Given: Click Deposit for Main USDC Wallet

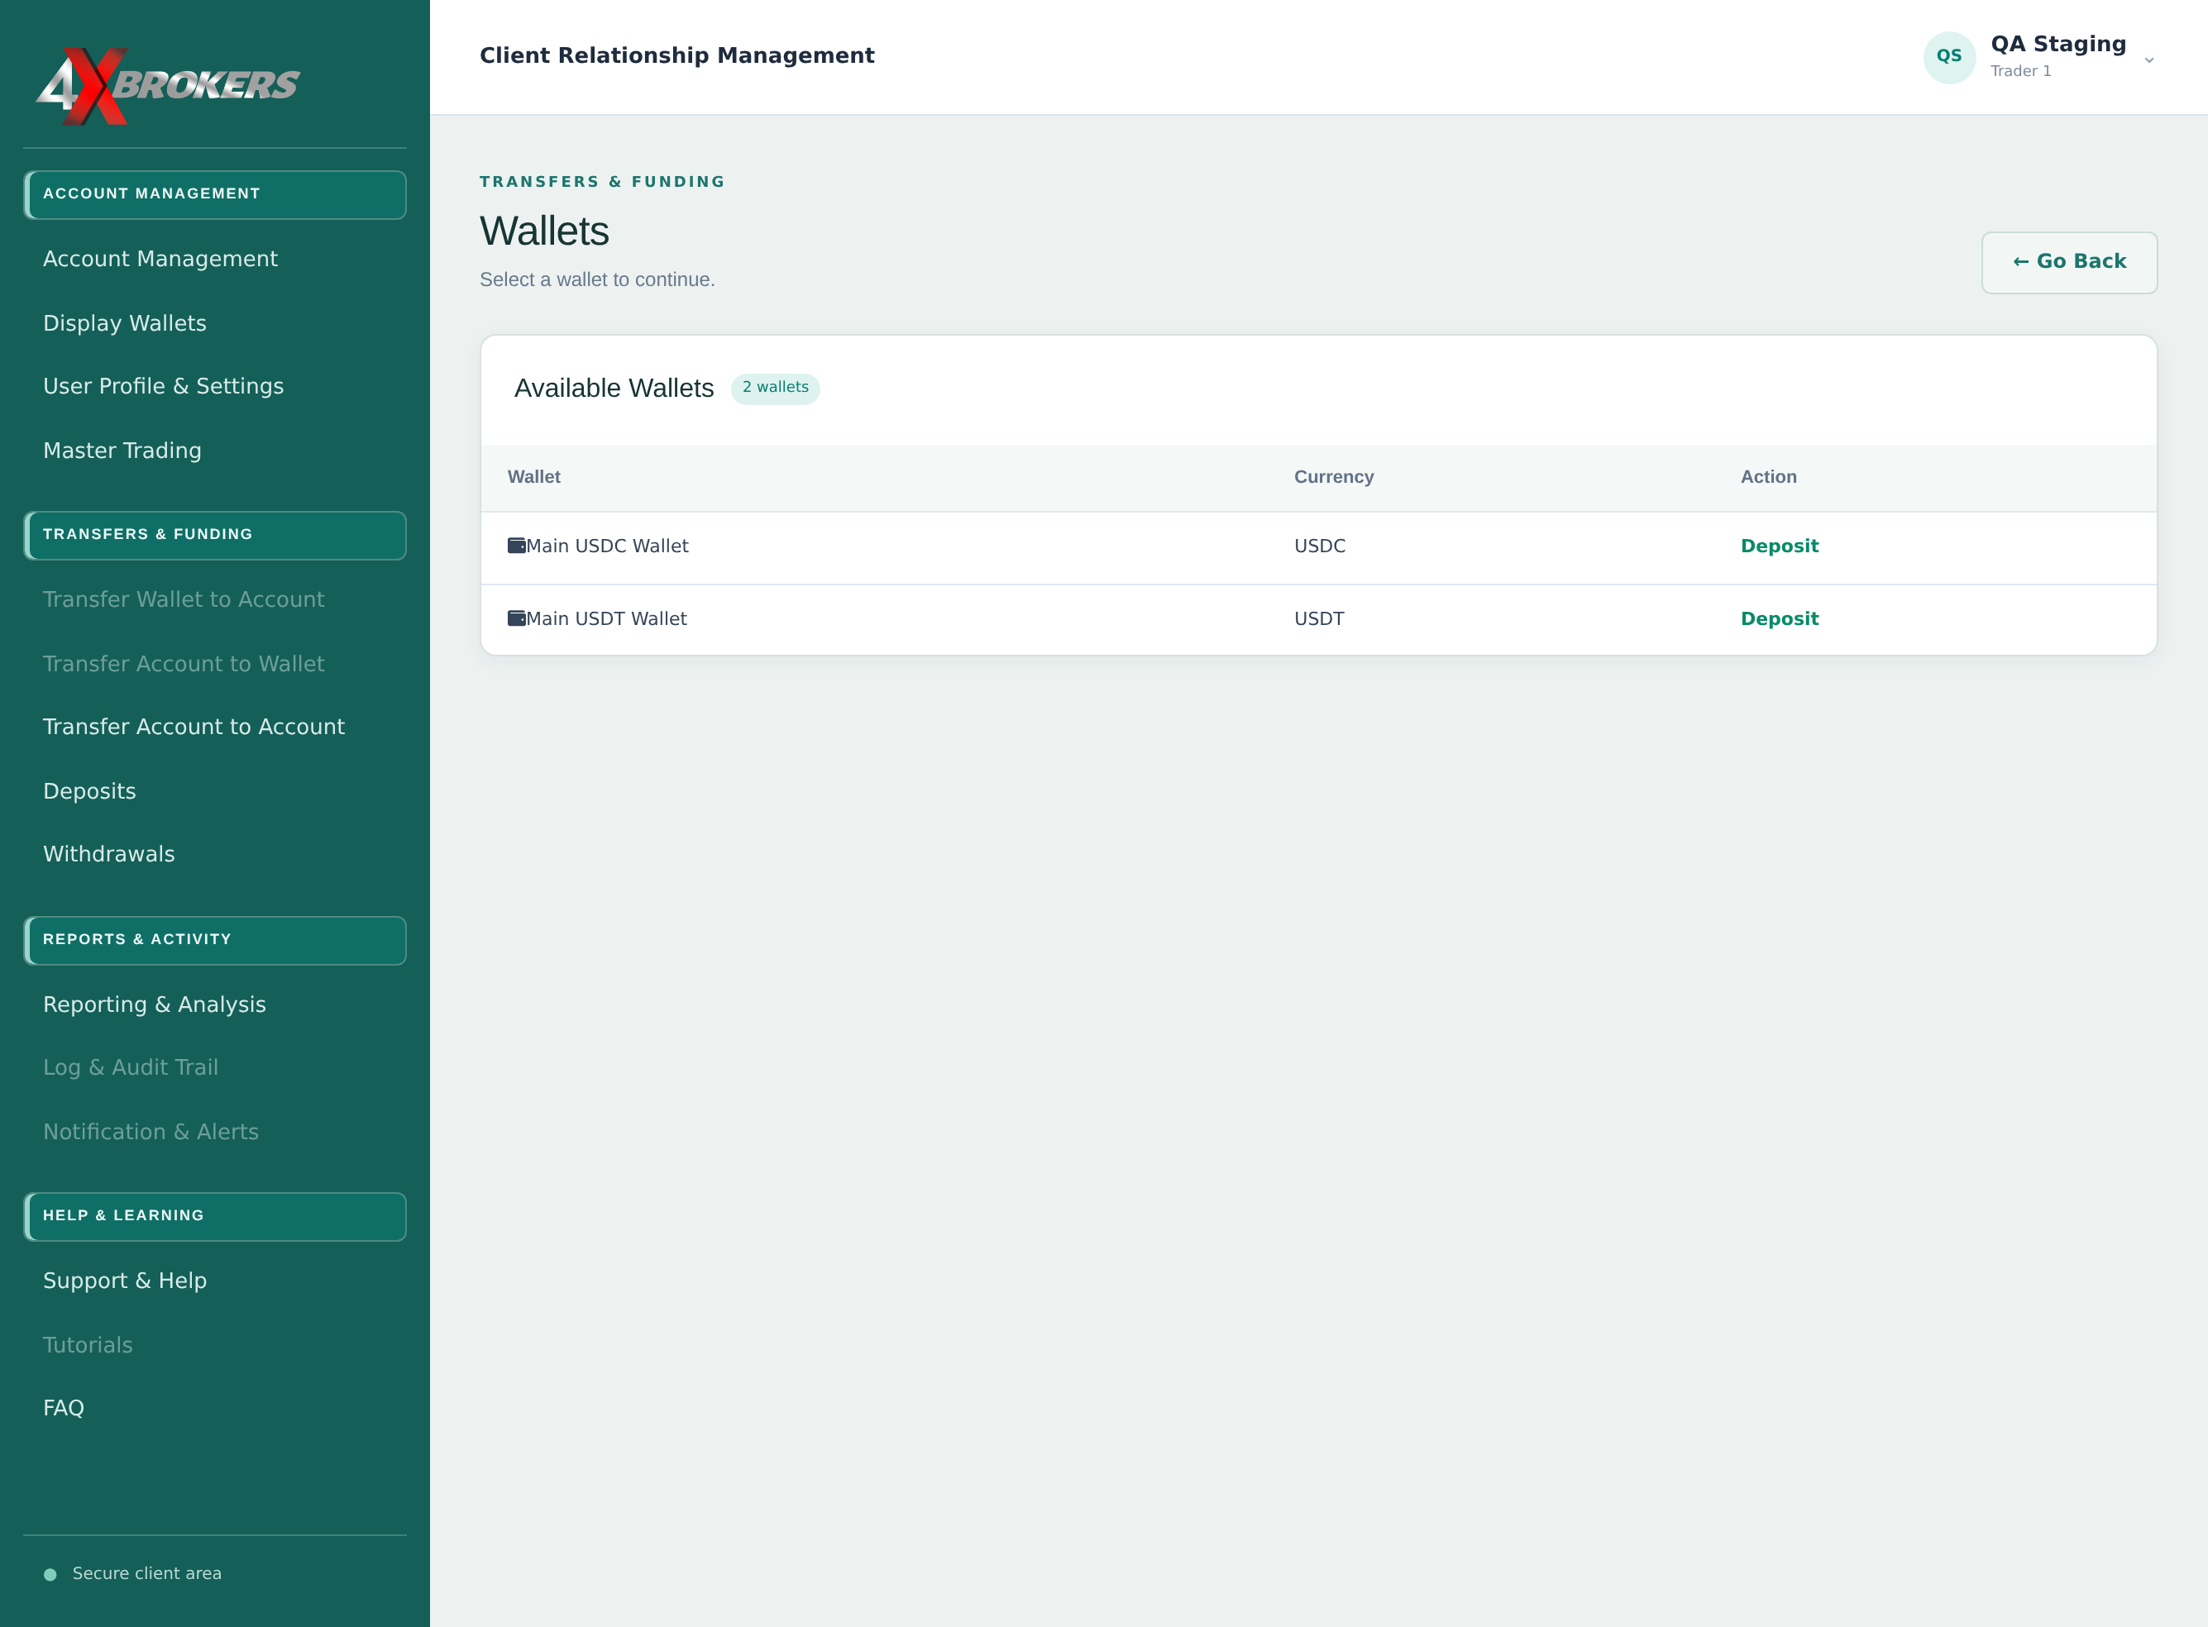Looking at the screenshot, I should point(1780,546).
